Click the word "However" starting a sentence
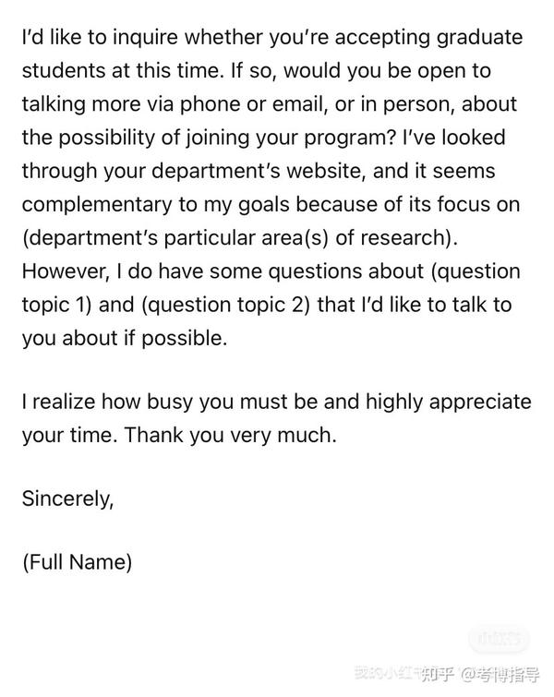554x697 pixels. 65,271
